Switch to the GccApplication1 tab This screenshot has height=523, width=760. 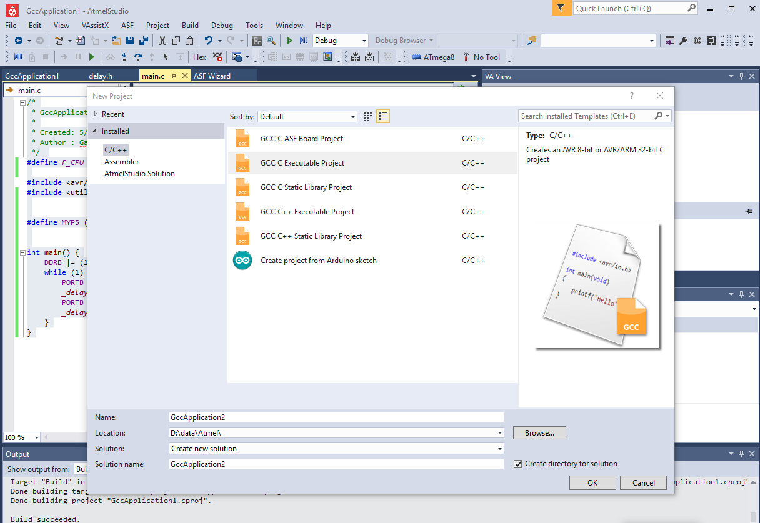[x=32, y=76]
